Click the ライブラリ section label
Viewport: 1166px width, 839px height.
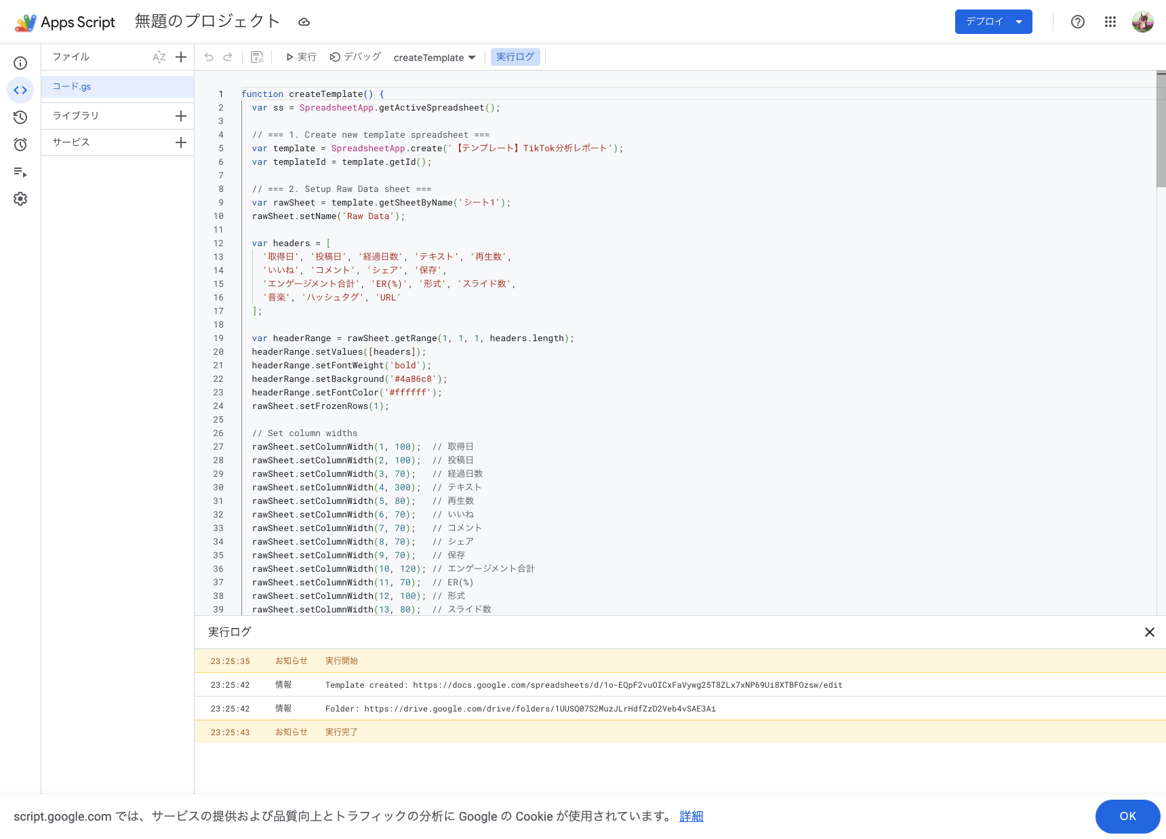[76, 116]
